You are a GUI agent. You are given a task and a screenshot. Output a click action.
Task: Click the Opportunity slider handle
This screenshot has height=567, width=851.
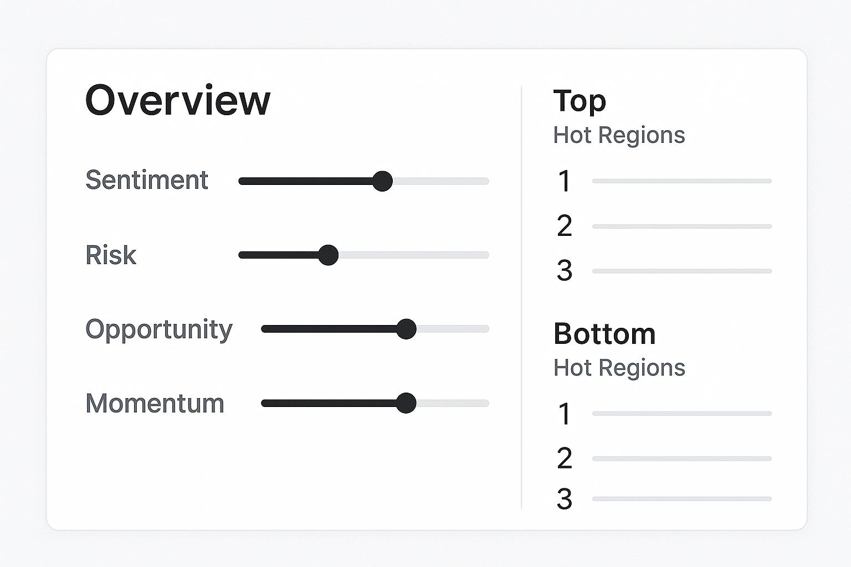click(x=407, y=329)
